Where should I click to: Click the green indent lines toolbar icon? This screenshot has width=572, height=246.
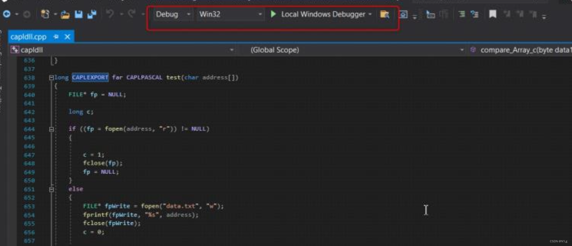coord(462,14)
